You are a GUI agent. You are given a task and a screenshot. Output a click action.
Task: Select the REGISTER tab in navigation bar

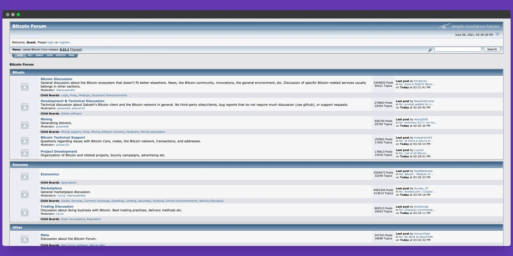click(x=60, y=55)
